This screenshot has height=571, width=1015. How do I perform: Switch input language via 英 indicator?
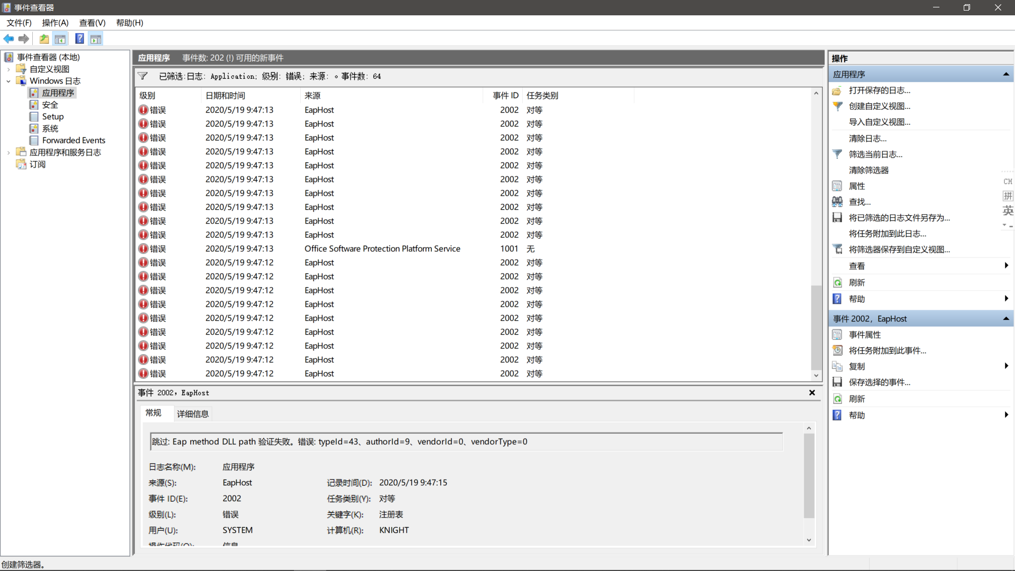pos(1008,210)
